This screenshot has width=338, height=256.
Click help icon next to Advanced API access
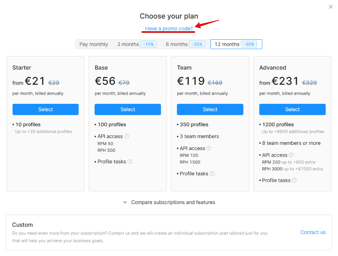[x=291, y=155]
